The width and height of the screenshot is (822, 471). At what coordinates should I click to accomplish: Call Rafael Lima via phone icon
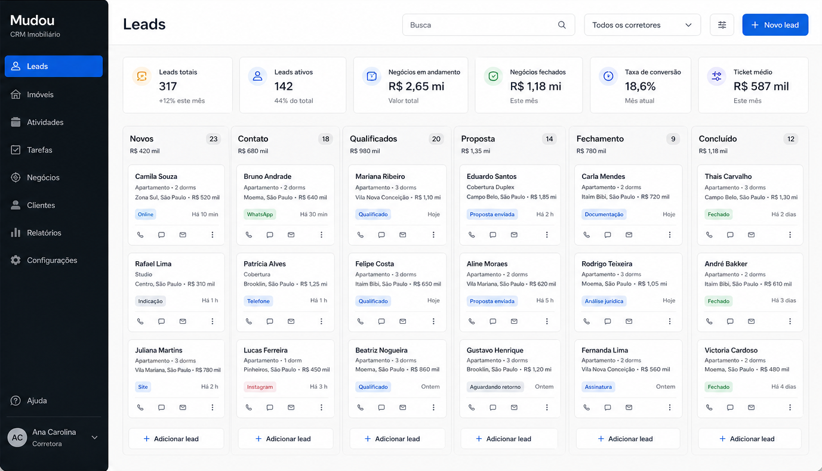click(140, 321)
